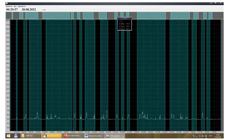This screenshot has height=140, width=230.
Task: Click the 0:10:00 time axis label
Action: coord(80,132)
